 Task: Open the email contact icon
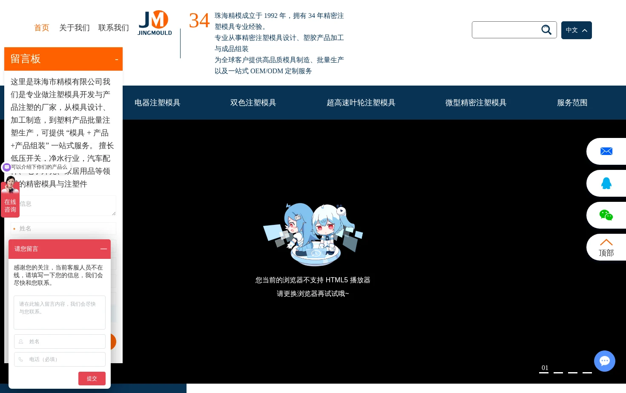click(x=606, y=151)
